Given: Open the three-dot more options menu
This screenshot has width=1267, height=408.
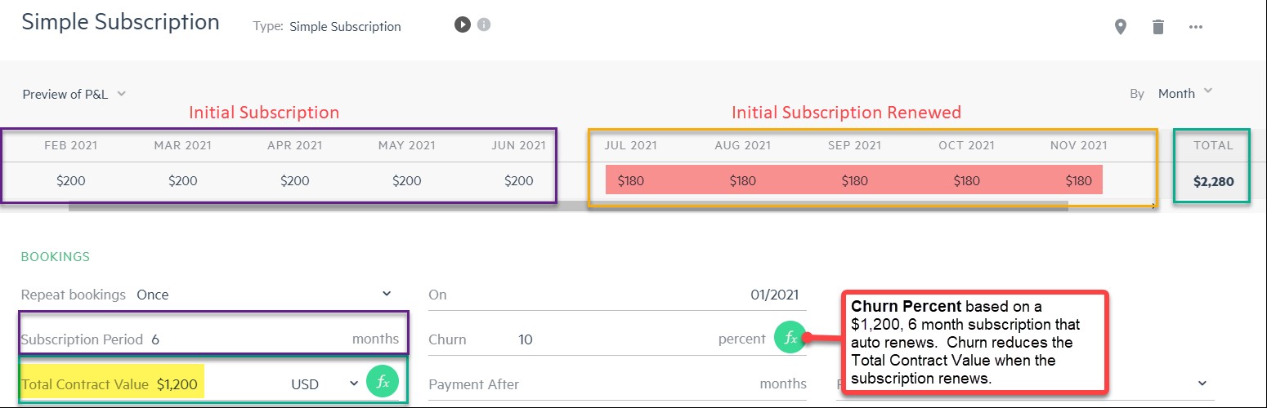Looking at the screenshot, I should (1196, 27).
